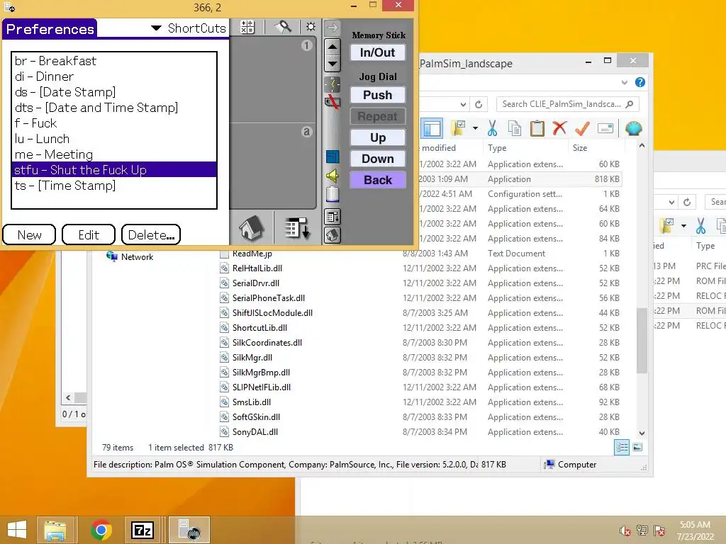Image resolution: width=726 pixels, height=544 pixels.
Task: Click small menu icon in status column
Action: coord(333,217)
